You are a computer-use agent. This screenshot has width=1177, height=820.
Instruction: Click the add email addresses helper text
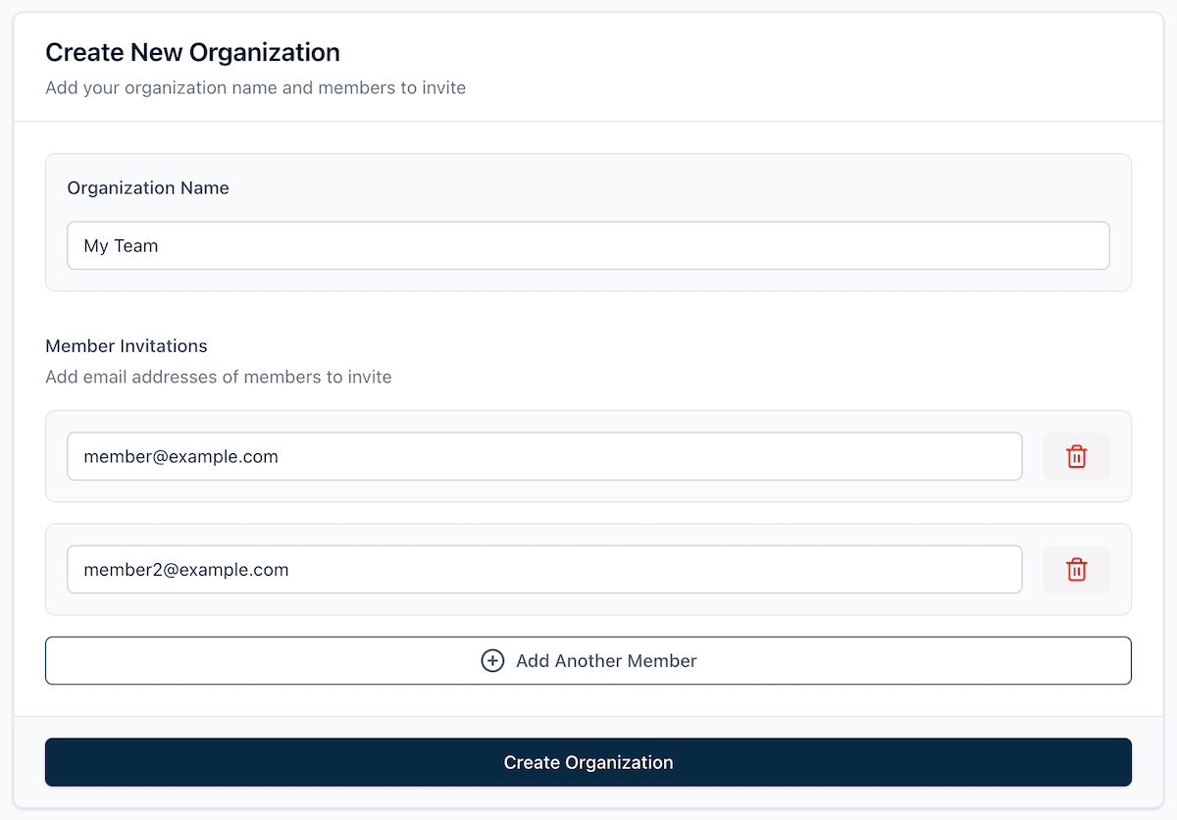(218, 377)
